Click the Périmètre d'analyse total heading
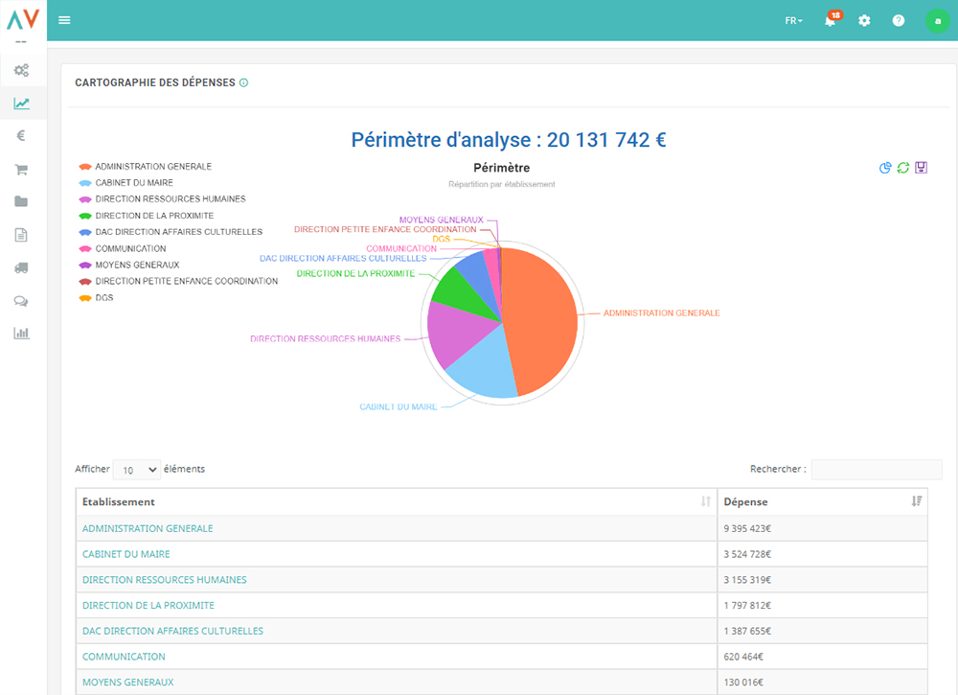This screenshot has width=958, height=695. [509, 140]
